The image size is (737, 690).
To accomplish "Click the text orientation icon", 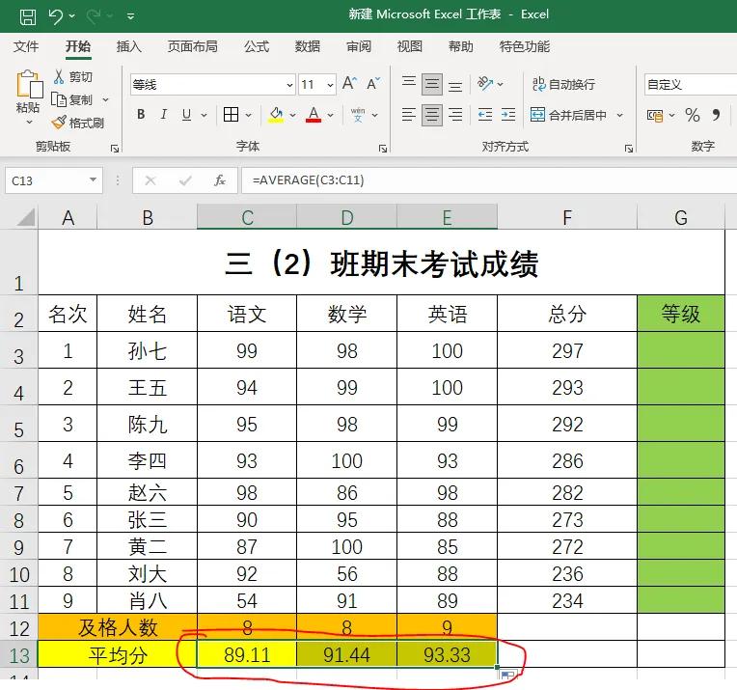I will click(485, 84).
